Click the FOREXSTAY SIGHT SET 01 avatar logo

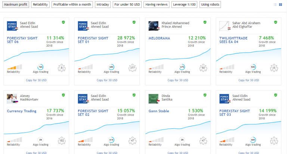coord(83,26)
